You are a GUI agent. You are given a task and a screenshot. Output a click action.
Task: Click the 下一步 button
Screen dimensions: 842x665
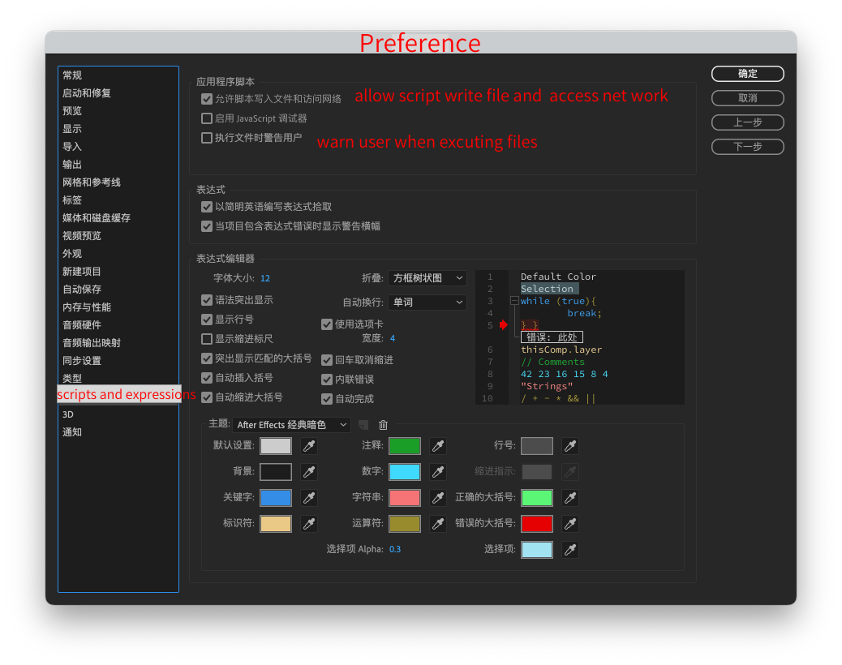point(747,146)
